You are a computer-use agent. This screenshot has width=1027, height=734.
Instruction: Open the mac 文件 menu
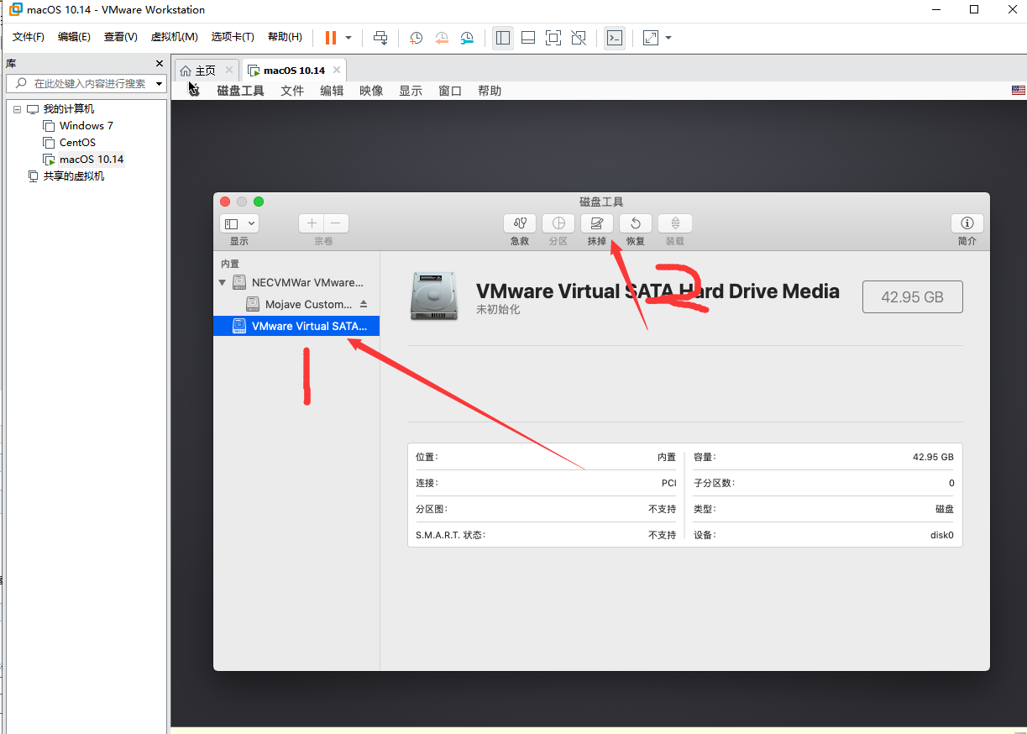292,91
